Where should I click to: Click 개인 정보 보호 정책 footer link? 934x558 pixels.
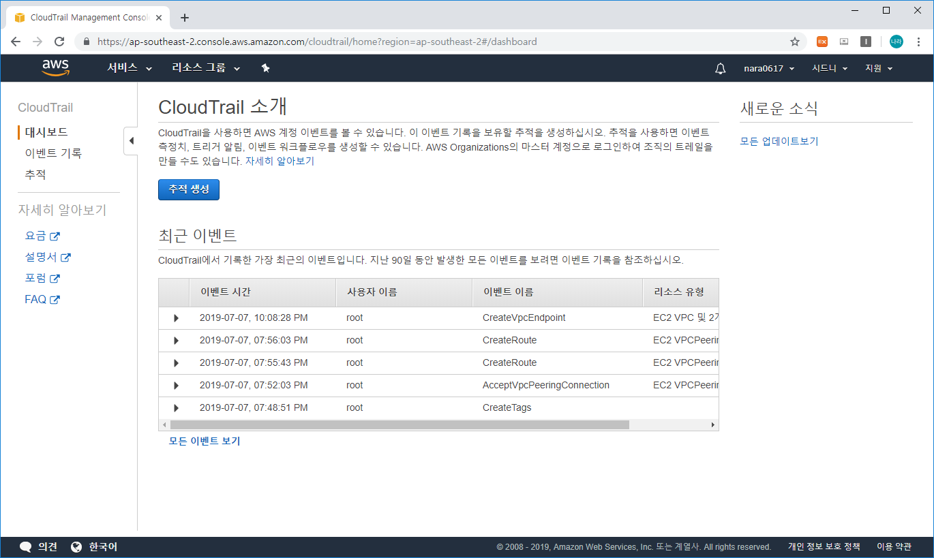pyautogui.click(x=824, y=546)
